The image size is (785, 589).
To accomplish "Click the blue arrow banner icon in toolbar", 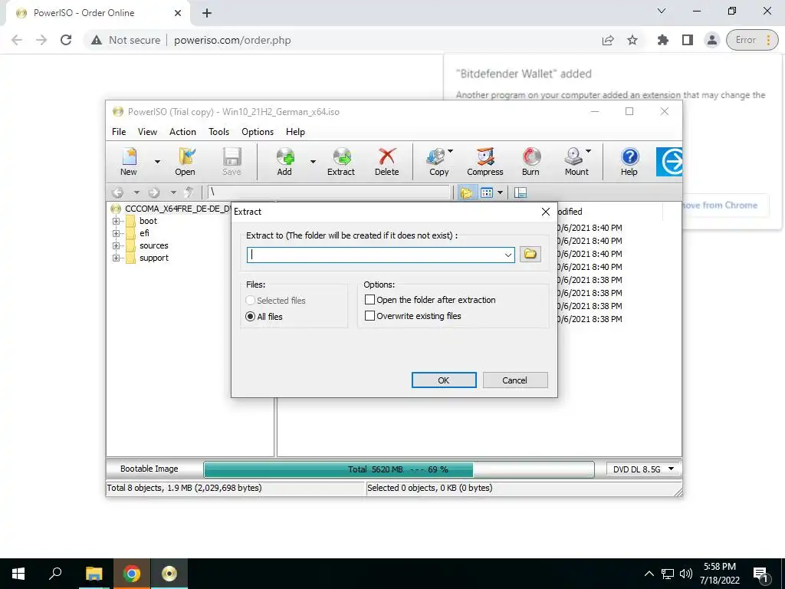I will tap(669, 161).
